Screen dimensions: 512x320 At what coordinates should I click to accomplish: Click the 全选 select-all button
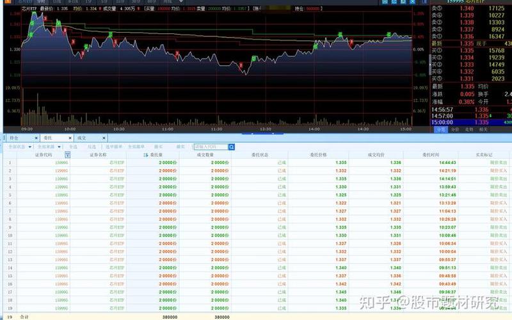click(73, 147)
